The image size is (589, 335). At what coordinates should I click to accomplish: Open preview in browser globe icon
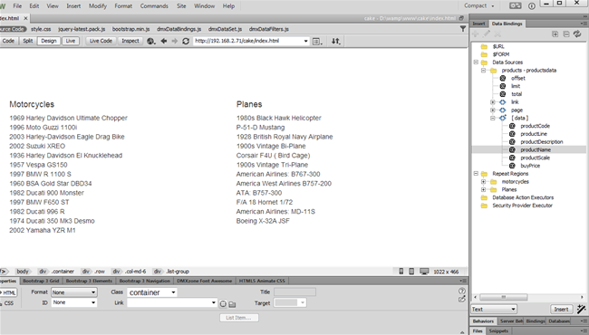tap(151, 42)
